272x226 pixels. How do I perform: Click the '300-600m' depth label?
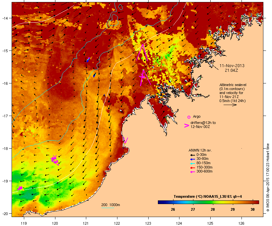pyautogui.click(x=204, y=171)
